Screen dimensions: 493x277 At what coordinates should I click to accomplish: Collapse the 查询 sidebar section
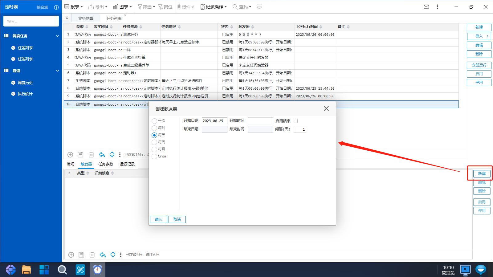pyautogui.click(x=57, y=71)
